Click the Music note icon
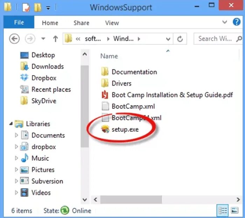Image resolution: width=245 pixels, height=218 pixels. pos(24,158)
